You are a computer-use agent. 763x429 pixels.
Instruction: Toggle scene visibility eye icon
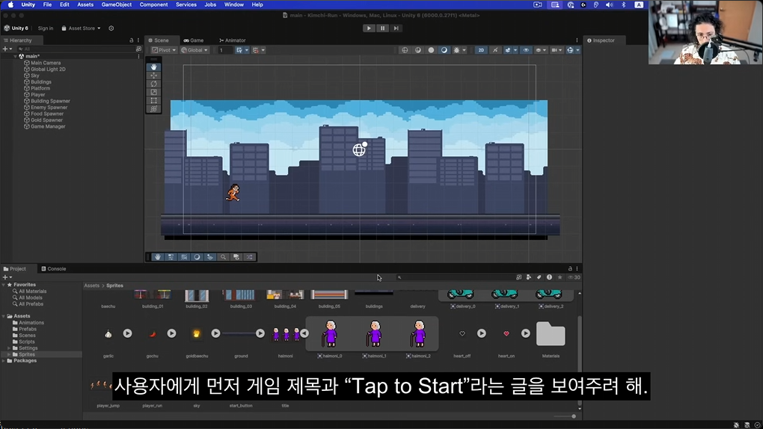pos(526,50)
